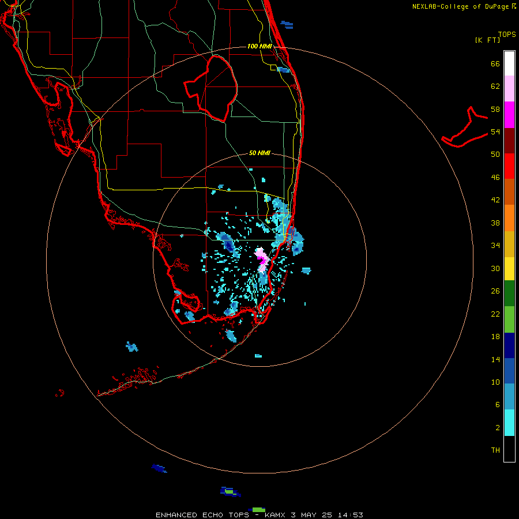
Task: Click the 42 legend value
Action: click(495, 200)
